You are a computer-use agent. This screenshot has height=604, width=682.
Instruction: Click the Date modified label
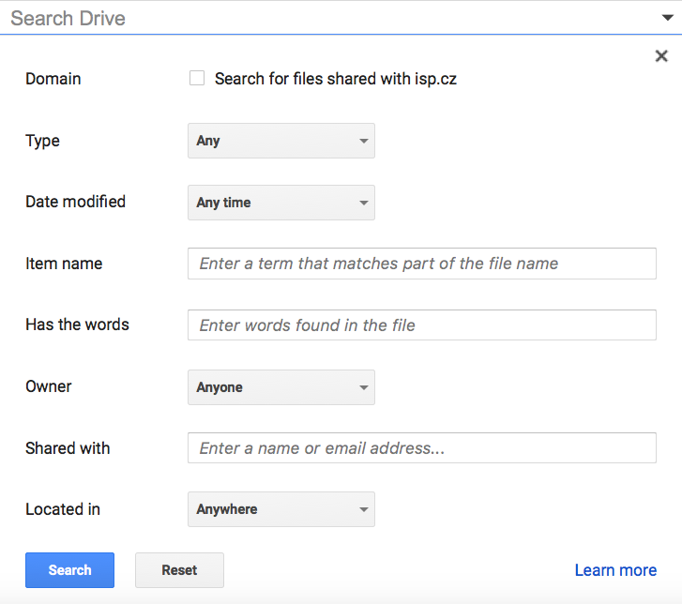tap(75, 202)
